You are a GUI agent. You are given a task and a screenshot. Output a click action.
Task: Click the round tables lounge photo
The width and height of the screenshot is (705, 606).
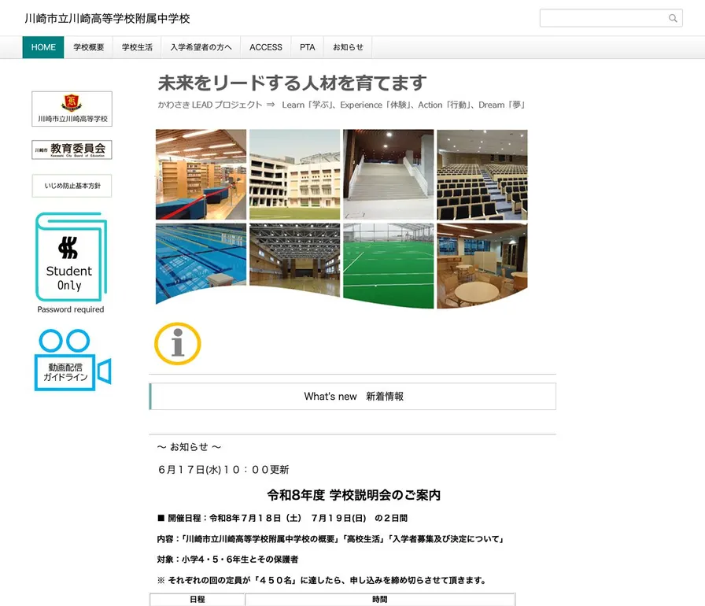click(482, 264)
